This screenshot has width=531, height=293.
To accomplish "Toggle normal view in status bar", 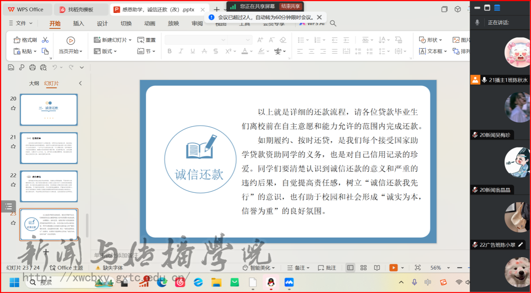I will (x=350, y=268).
